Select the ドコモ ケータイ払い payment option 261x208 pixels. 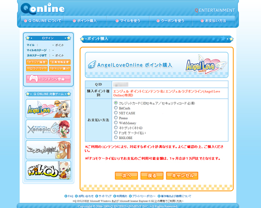click(116, 132)
